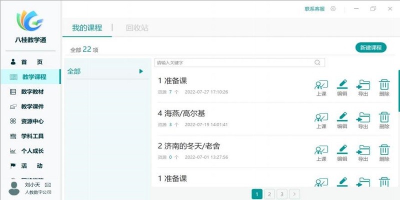
Task: Start class for 2 济南的冬天/老舍
Action: click(321, 153)
